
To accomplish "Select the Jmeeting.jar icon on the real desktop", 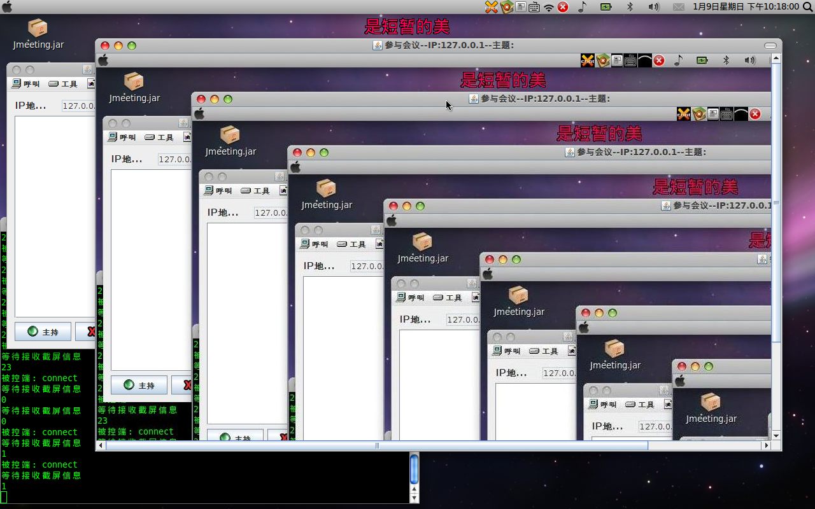I will pyautogui.click(x=38, y=34).
